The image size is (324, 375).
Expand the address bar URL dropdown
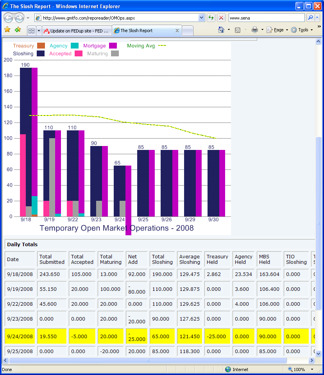pos(202,18)
